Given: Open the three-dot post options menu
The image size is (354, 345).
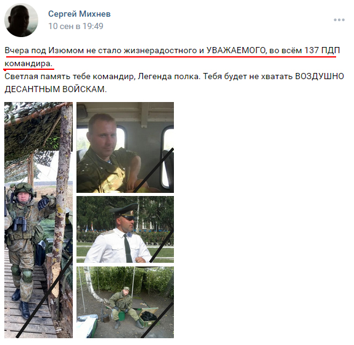Looking at the screenshot, I should (x=339, y=20).
